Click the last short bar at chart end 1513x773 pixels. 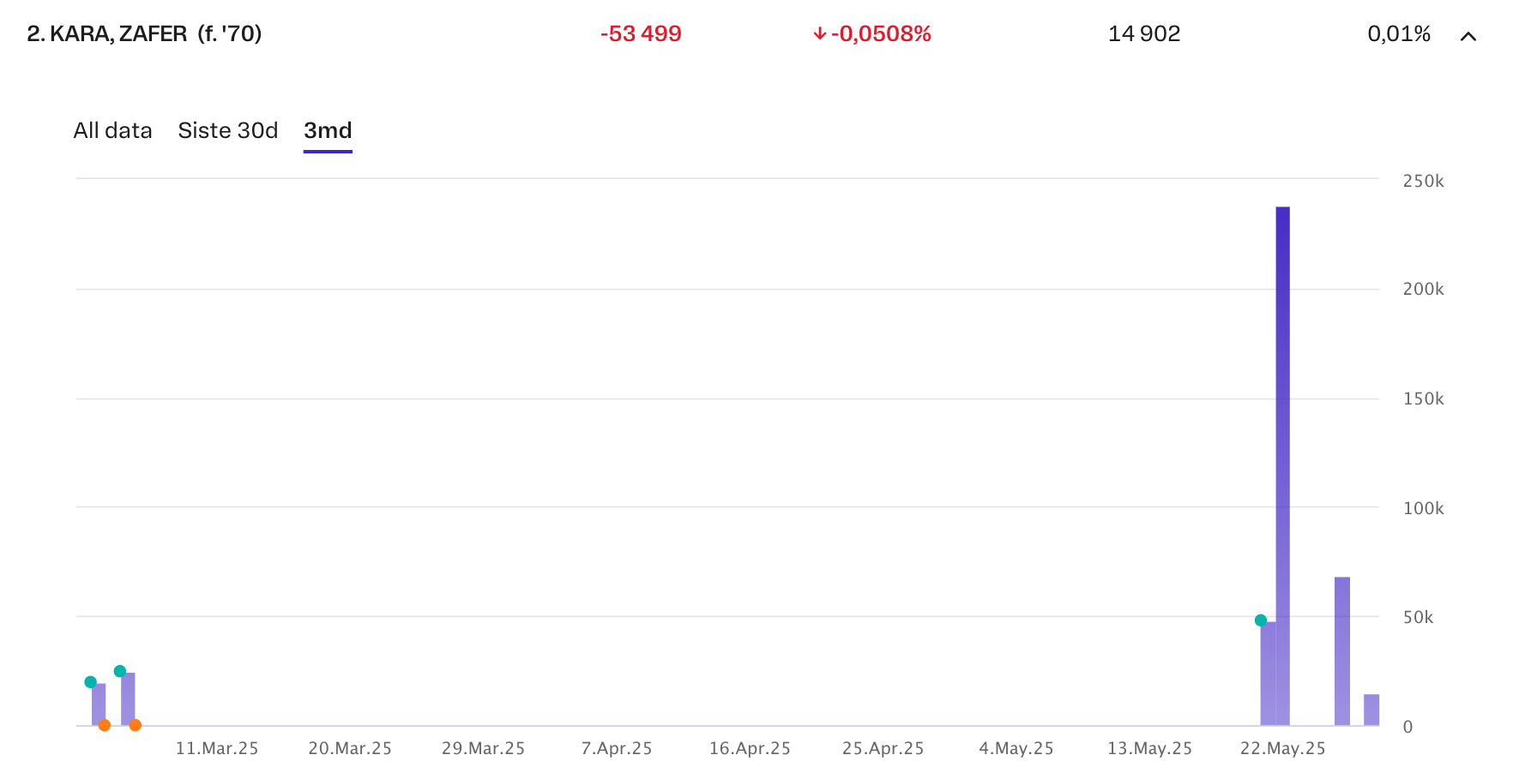1371,710
